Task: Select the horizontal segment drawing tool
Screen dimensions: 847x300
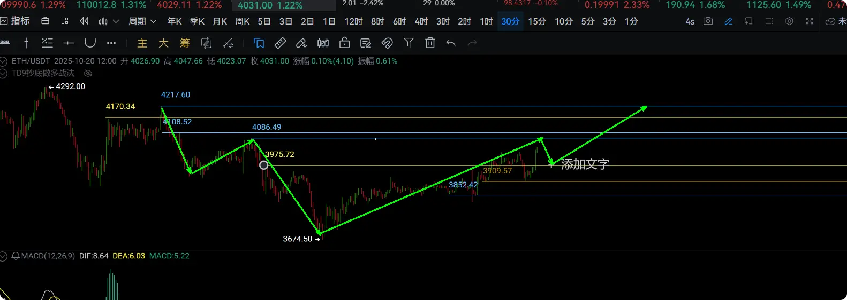Action: [69, 43]
